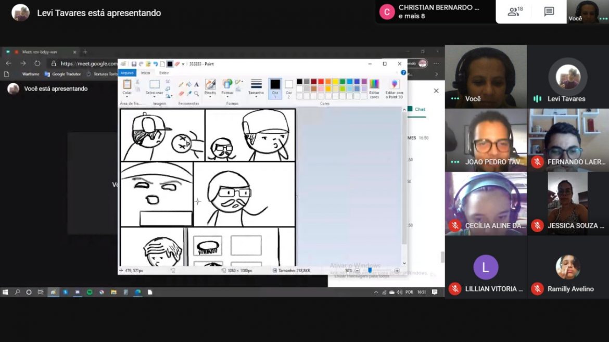This screenshot has height=342, width=609.
Task: Click the Colar clipboard icon
Action: click(127, 84)
